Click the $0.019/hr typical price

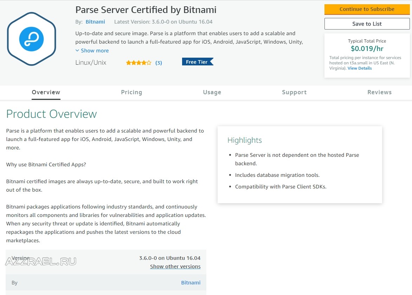(367, 48)
